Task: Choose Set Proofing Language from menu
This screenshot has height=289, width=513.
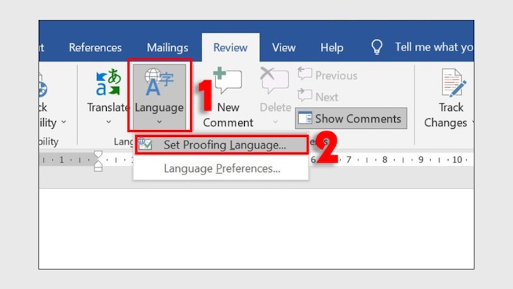Action: coord(224,145)
